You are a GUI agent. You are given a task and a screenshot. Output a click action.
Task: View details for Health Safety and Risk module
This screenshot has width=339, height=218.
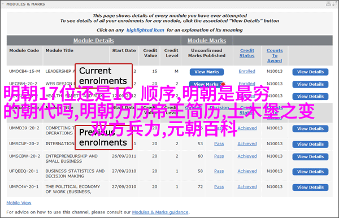(310, 97)
